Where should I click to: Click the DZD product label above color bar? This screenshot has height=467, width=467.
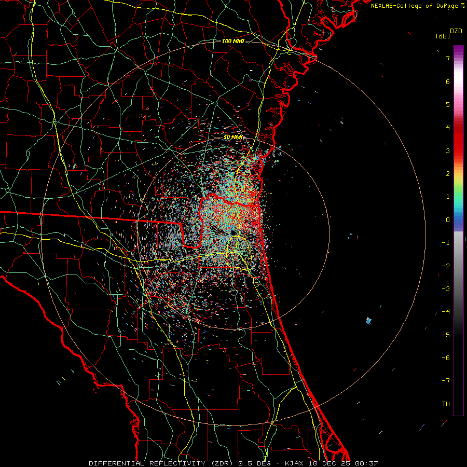click(x=456, y=31)
